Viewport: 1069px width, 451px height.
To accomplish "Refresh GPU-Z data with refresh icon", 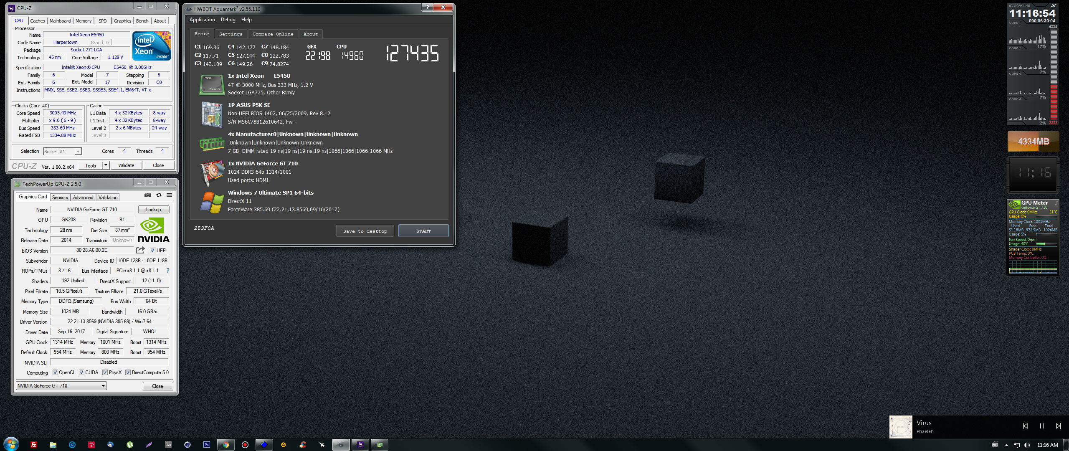I will click(159, 195).
